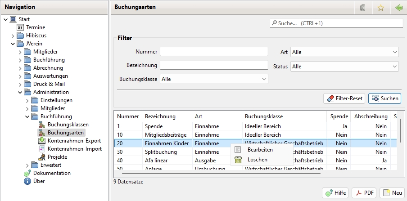Click the Suchen button

(x=384, y=98)
